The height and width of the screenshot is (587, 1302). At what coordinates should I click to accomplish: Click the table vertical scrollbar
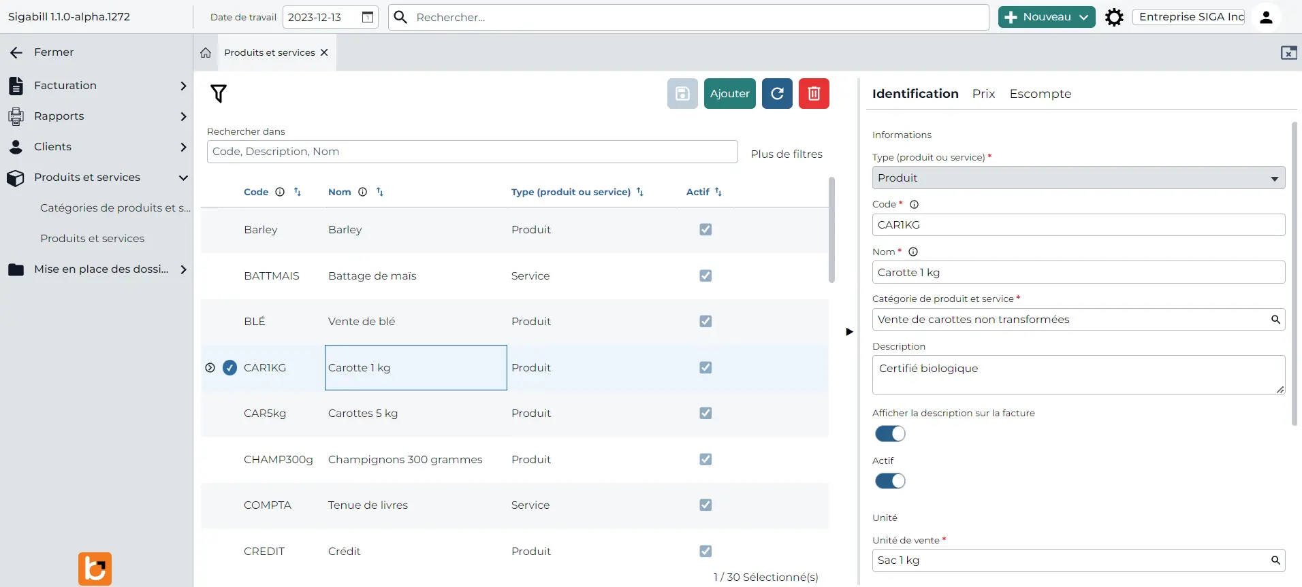point(831,230)
